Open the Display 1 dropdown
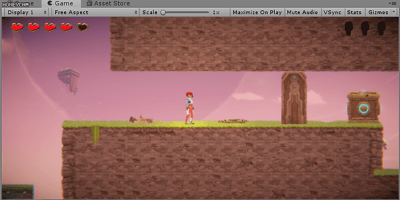Image resolution: width=400 pixels, height=200 pixels. pyautogui.click(x=26, y=12)
